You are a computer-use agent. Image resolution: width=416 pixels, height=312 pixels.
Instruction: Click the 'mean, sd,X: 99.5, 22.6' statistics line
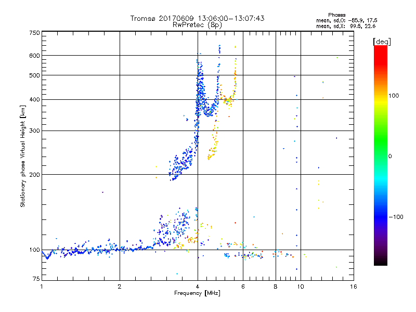click(x=346, y=26)
